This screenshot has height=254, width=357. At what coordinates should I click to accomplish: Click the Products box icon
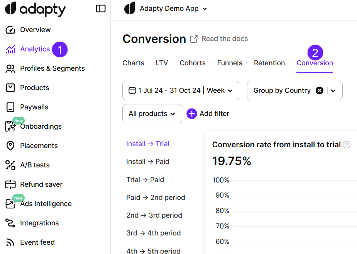(10, 88)
